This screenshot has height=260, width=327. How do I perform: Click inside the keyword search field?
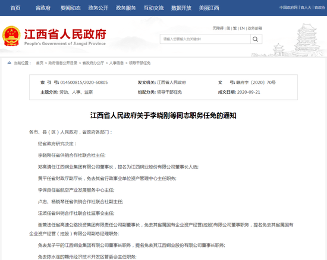205,39
